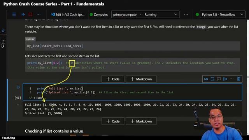The image size is (249, 140).
Task: Add Markdown cell below the output
Action: click(x=141, y=121)
